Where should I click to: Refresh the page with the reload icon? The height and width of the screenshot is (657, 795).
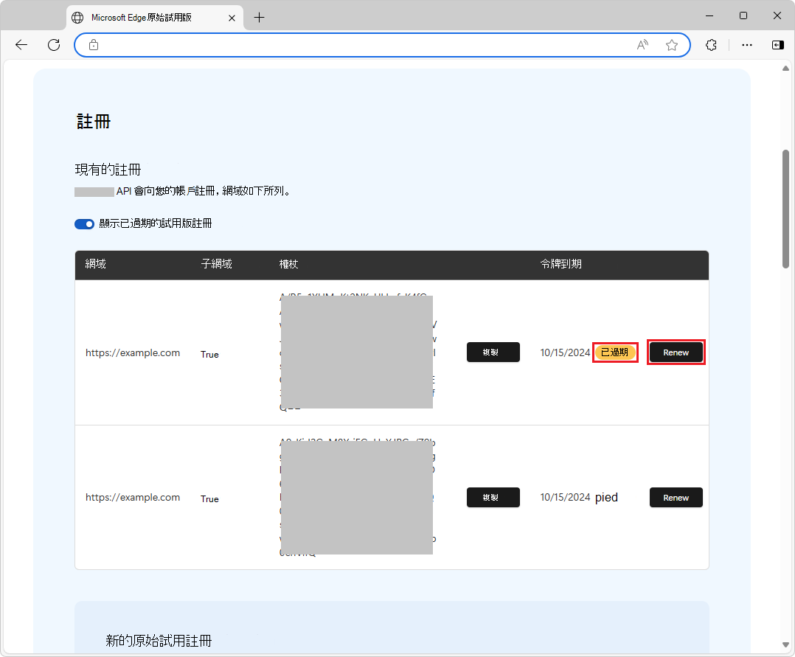point(53,45)
